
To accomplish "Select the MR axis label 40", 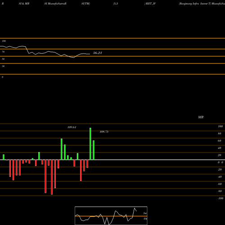I will click(x=220, y=148).
